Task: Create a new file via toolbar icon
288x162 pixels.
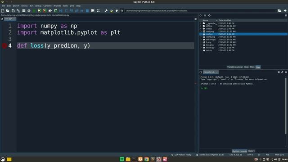Action: tap(3, 11)
